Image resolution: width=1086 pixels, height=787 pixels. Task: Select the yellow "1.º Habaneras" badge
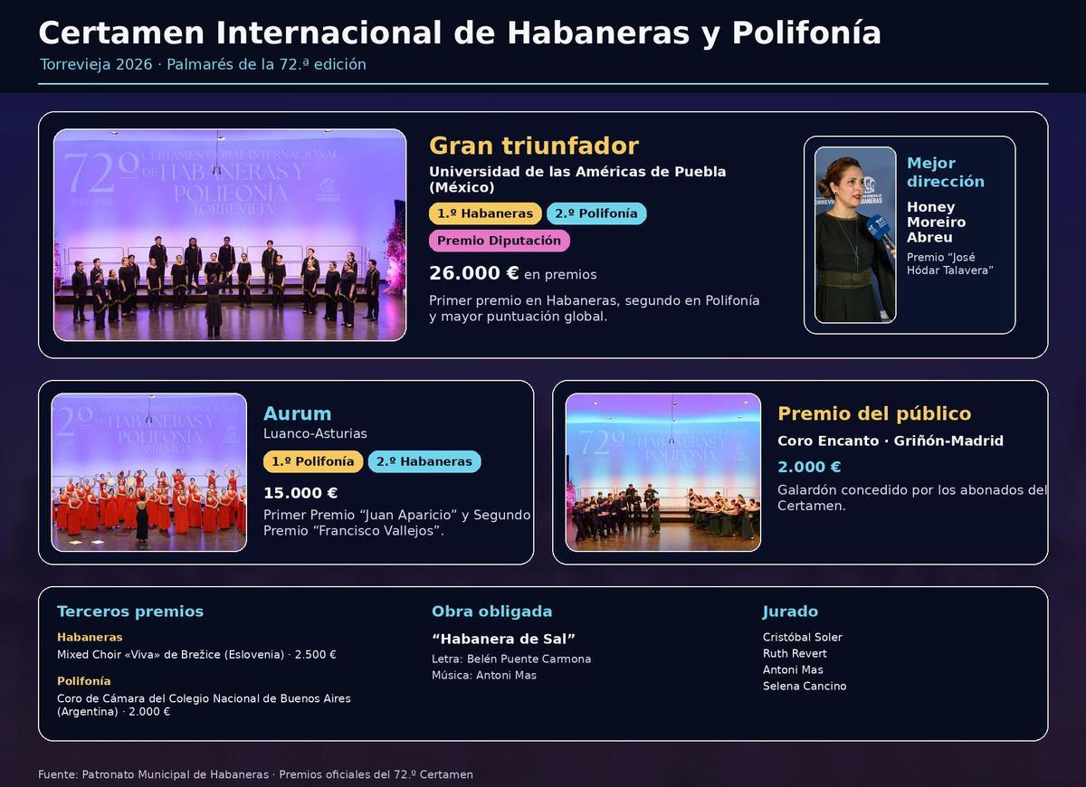pos(485,213)
